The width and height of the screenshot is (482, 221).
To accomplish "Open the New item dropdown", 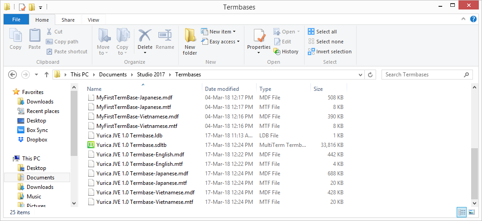I will 219,32.
